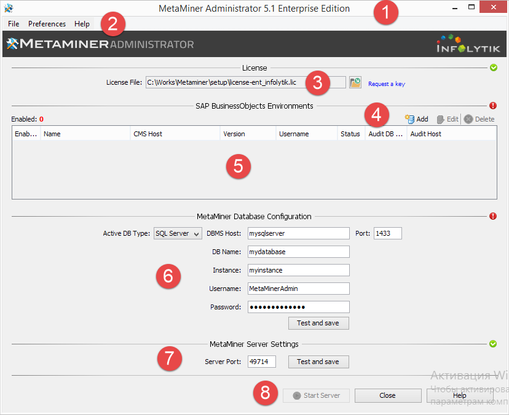The height and width of the screenshot is (415, 509).
Task: Click the green License status checkmark icon
Action: (x=494, y=68)
